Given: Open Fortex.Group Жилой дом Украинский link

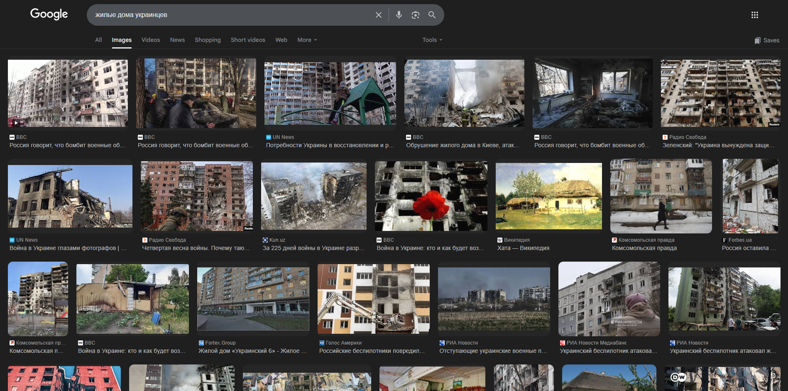Looking at the screenshot, I should (x=252, y=351).
